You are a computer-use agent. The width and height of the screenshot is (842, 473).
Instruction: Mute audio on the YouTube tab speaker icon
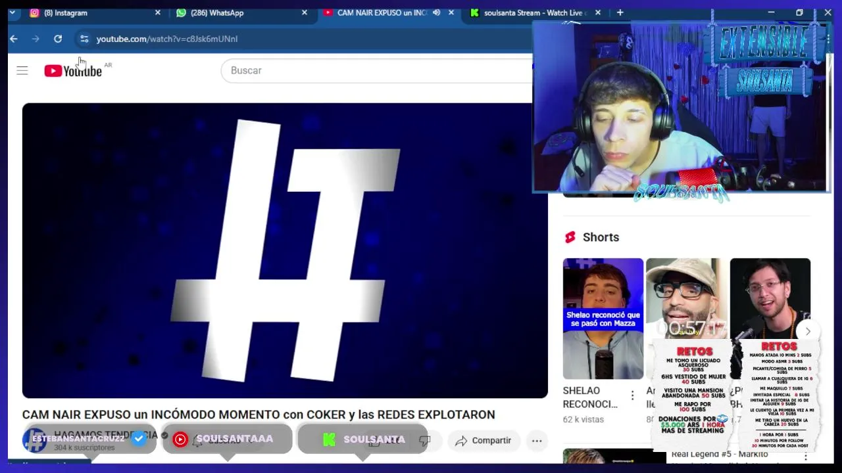coord(436,12)
